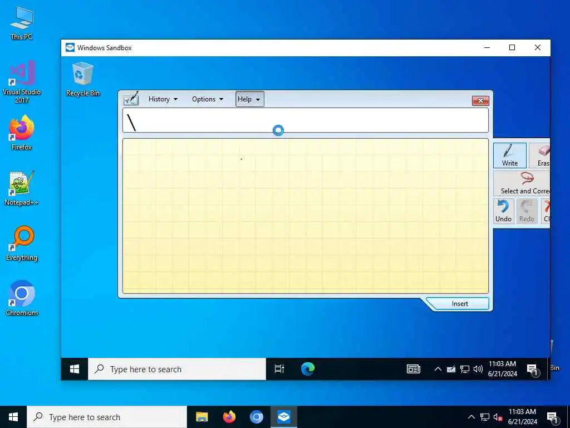Open the host notification center
570x428 pixels.
point(553,417)
